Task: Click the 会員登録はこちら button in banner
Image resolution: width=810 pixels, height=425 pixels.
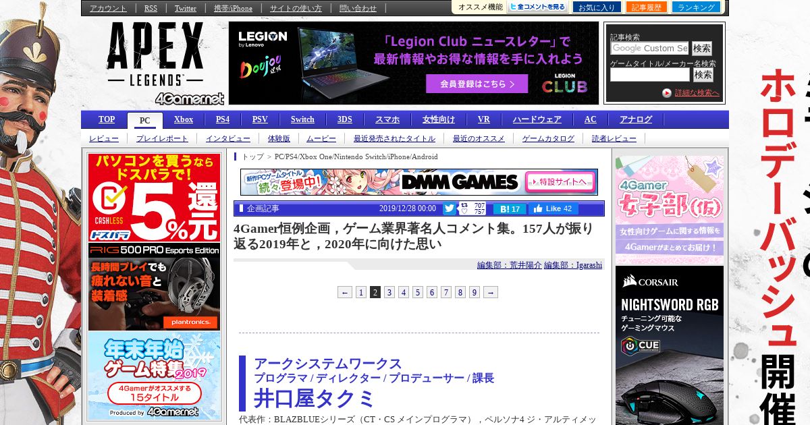Action: (477, 84)
